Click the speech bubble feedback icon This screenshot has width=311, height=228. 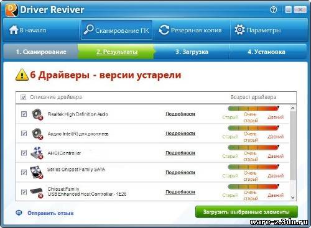pyautogui.click(x=19, y=212)
